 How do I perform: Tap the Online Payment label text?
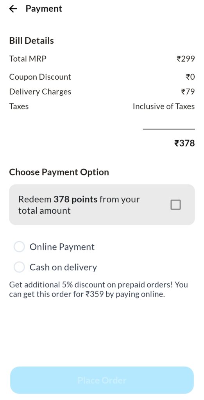point(62,247)
